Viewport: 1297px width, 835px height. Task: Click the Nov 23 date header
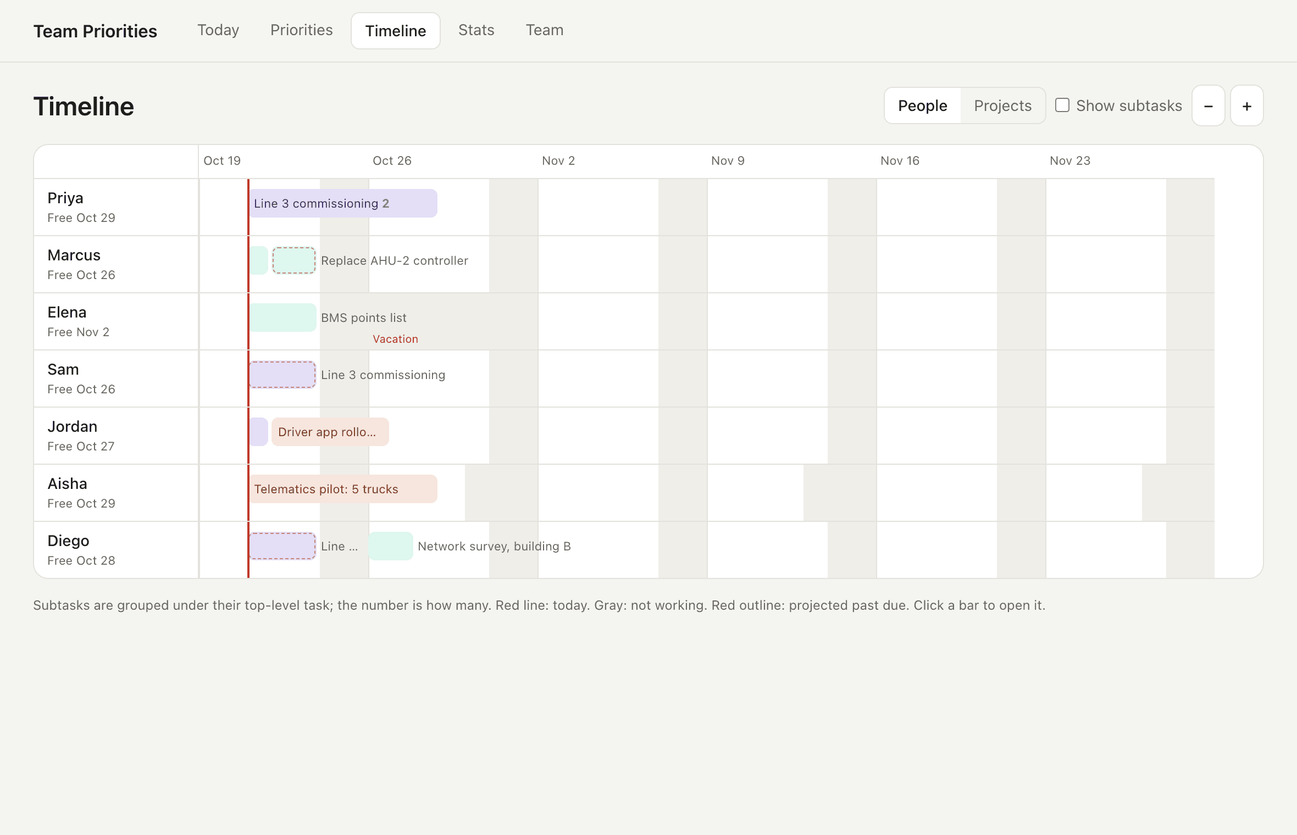[x=1070, y=160]
